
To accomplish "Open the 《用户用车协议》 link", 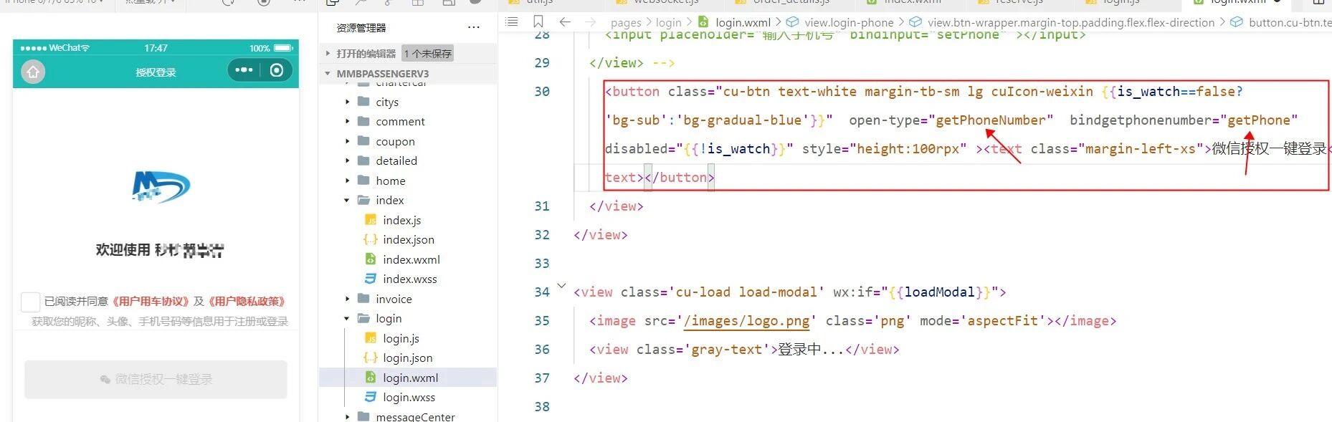I will [151, 302].
